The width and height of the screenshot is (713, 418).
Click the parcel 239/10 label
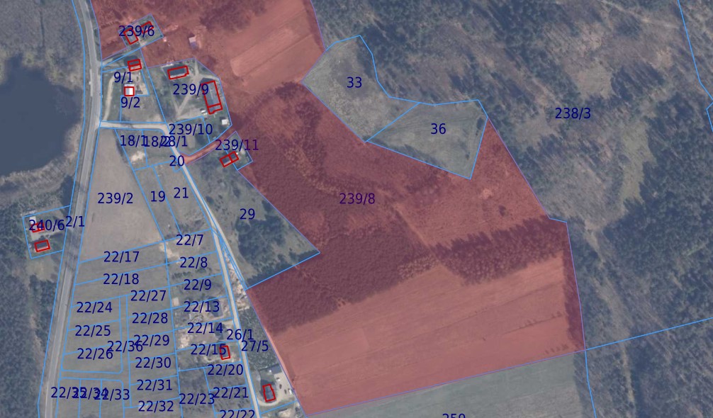(x=191, y=130)
